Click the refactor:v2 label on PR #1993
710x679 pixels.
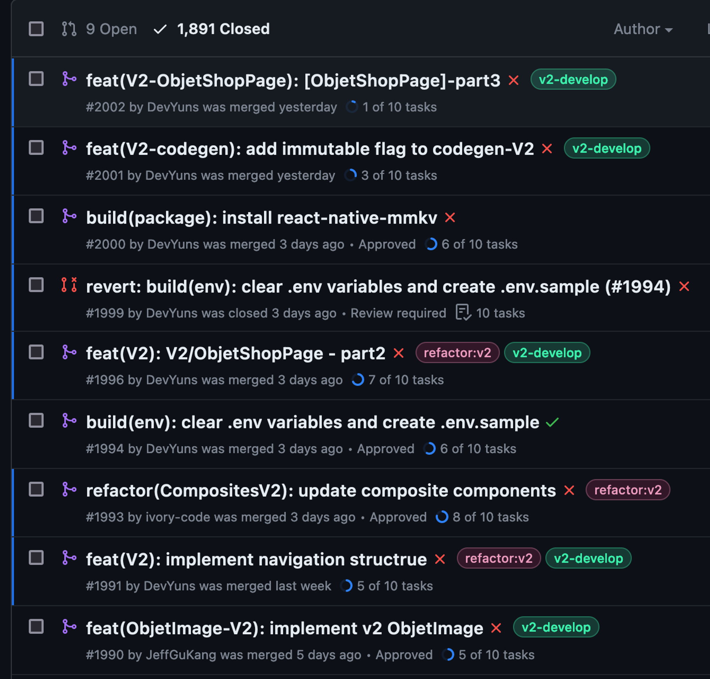628,490
